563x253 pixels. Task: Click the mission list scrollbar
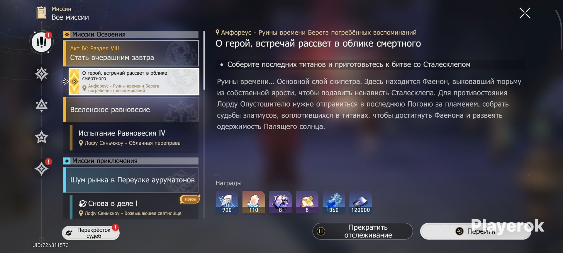pyautogui.click(x=204, y=60)
